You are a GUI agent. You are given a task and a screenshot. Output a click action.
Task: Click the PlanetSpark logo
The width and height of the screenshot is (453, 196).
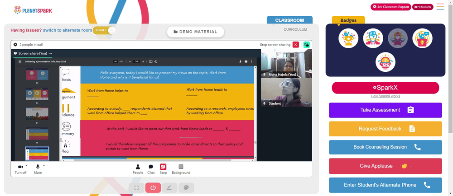point(33,10)
